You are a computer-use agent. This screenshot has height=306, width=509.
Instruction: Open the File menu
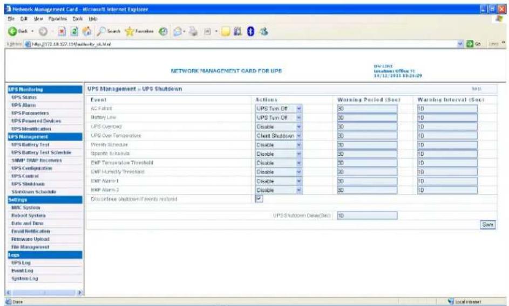(11, 19)
